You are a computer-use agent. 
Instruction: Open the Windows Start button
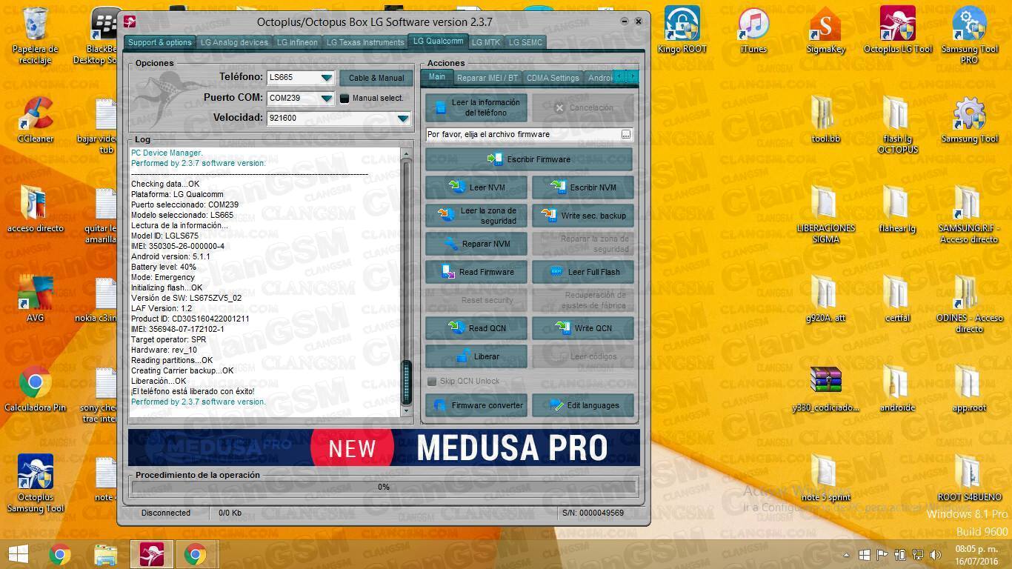(x=18, y=553)
